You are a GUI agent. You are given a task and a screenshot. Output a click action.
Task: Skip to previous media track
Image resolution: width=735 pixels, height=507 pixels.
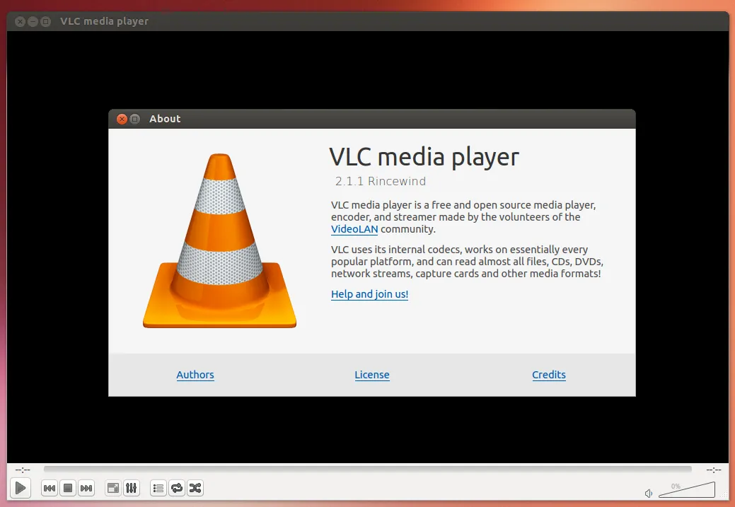pos(50,488)
